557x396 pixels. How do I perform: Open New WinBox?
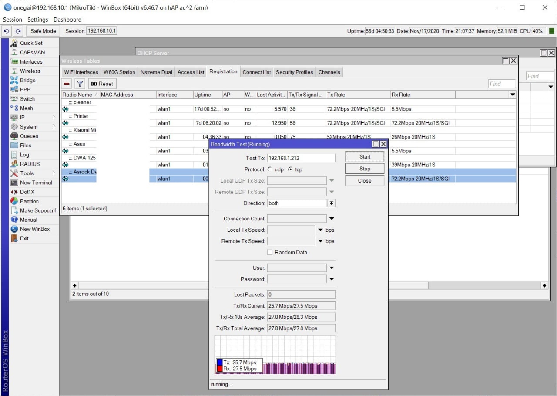[x=35, y=229]
